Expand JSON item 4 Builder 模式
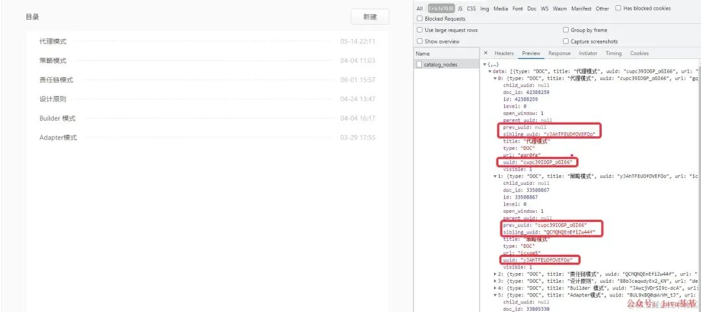The image size is (701, 312). click(495, 288)
